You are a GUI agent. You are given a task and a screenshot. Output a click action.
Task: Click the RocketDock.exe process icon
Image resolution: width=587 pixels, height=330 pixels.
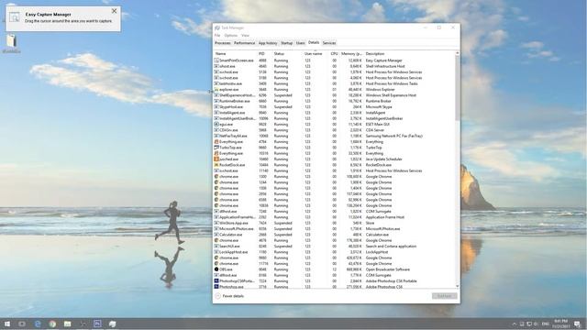pyautogui.click(x=216, y=165)
